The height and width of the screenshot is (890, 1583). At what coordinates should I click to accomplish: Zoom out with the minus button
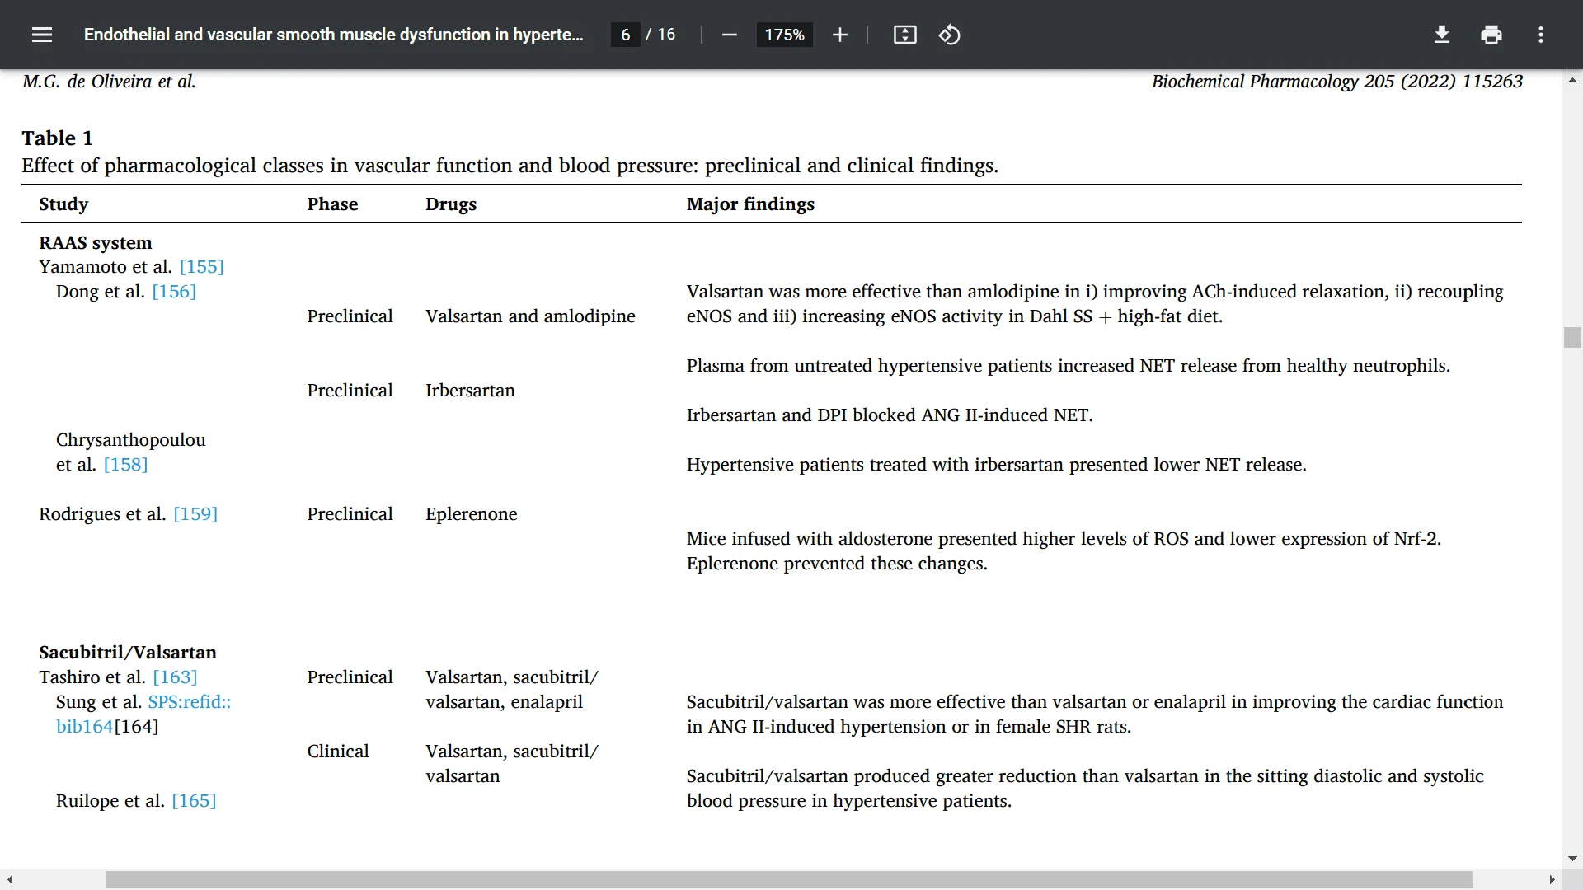(x=729, y=35)
